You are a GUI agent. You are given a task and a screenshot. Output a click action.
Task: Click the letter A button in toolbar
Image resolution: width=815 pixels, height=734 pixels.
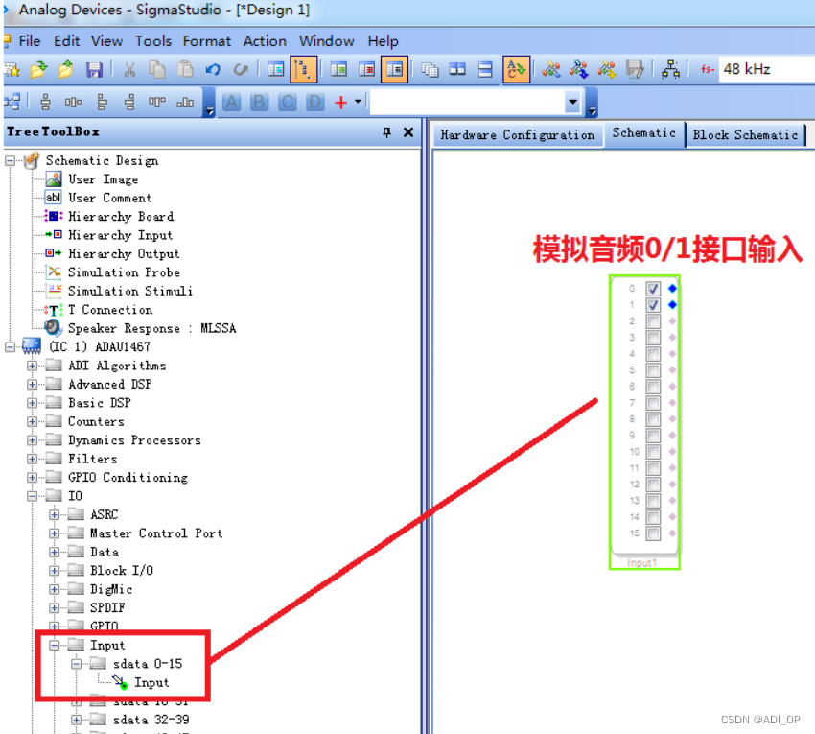tap(231, 103)
